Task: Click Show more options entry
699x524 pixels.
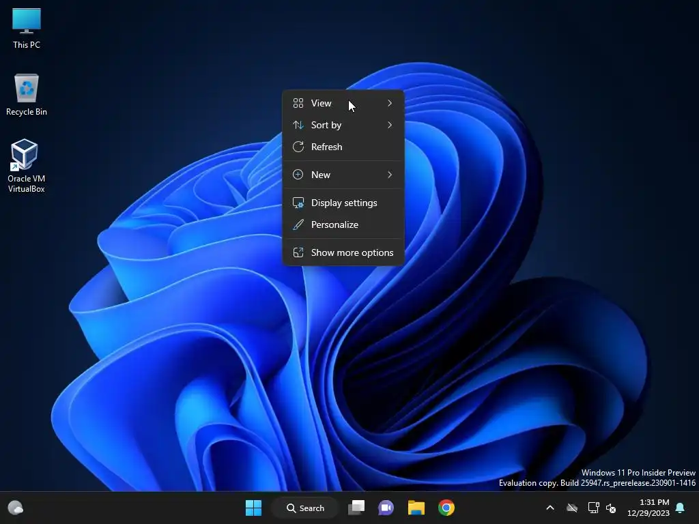Action: [343, 252]
